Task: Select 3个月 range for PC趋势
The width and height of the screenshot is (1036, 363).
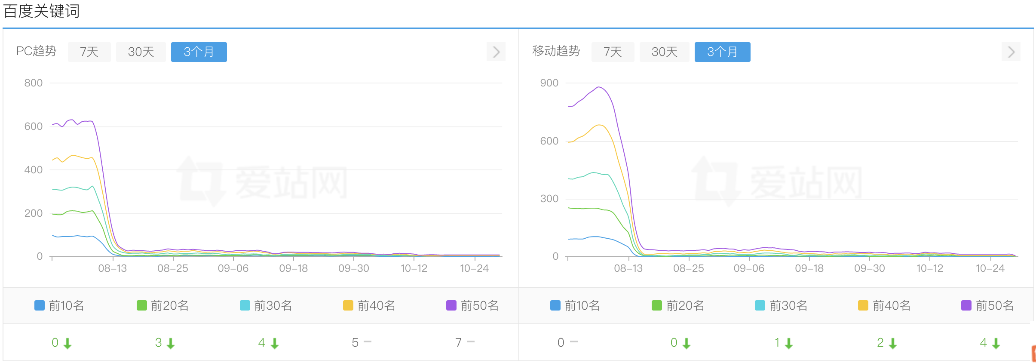Action: pos(199,52)
